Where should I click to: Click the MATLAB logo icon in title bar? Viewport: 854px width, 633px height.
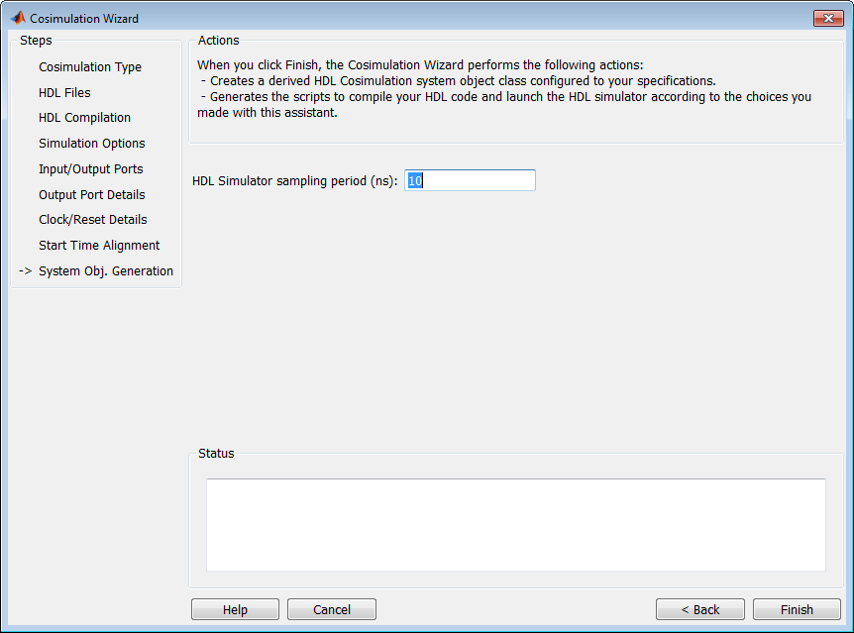coord(18,18)
